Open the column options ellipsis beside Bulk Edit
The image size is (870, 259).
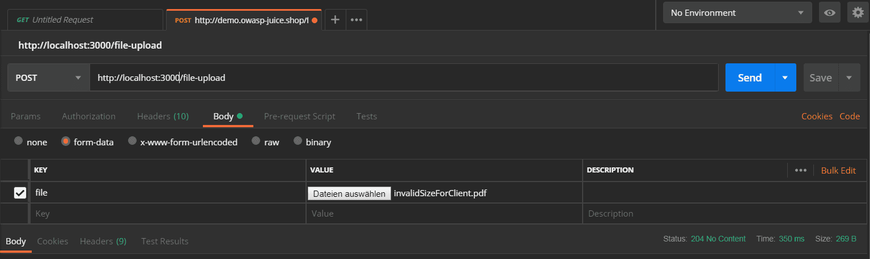pyautogui.click(x=800, y=170)
